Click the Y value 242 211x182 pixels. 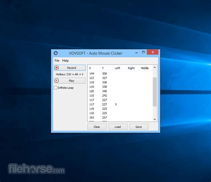[x=105, y=95]
